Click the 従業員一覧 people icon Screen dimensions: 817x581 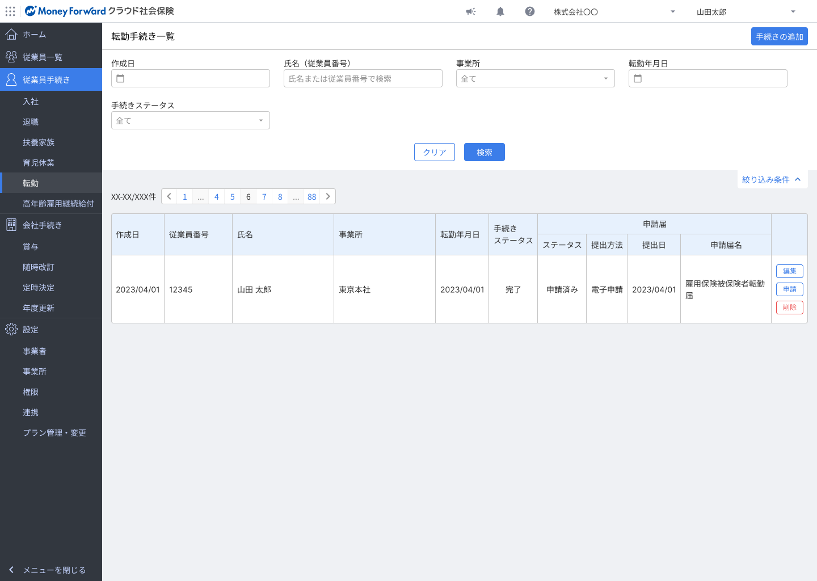pyautogui.click(x=11, y=57)
